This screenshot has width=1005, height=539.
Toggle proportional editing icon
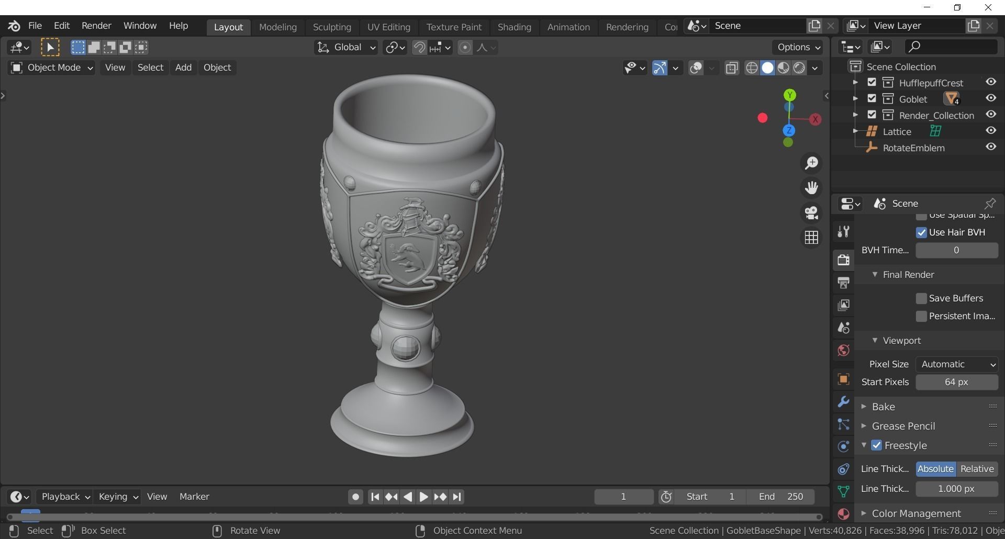pyautogui.click(x=465, y=48)
